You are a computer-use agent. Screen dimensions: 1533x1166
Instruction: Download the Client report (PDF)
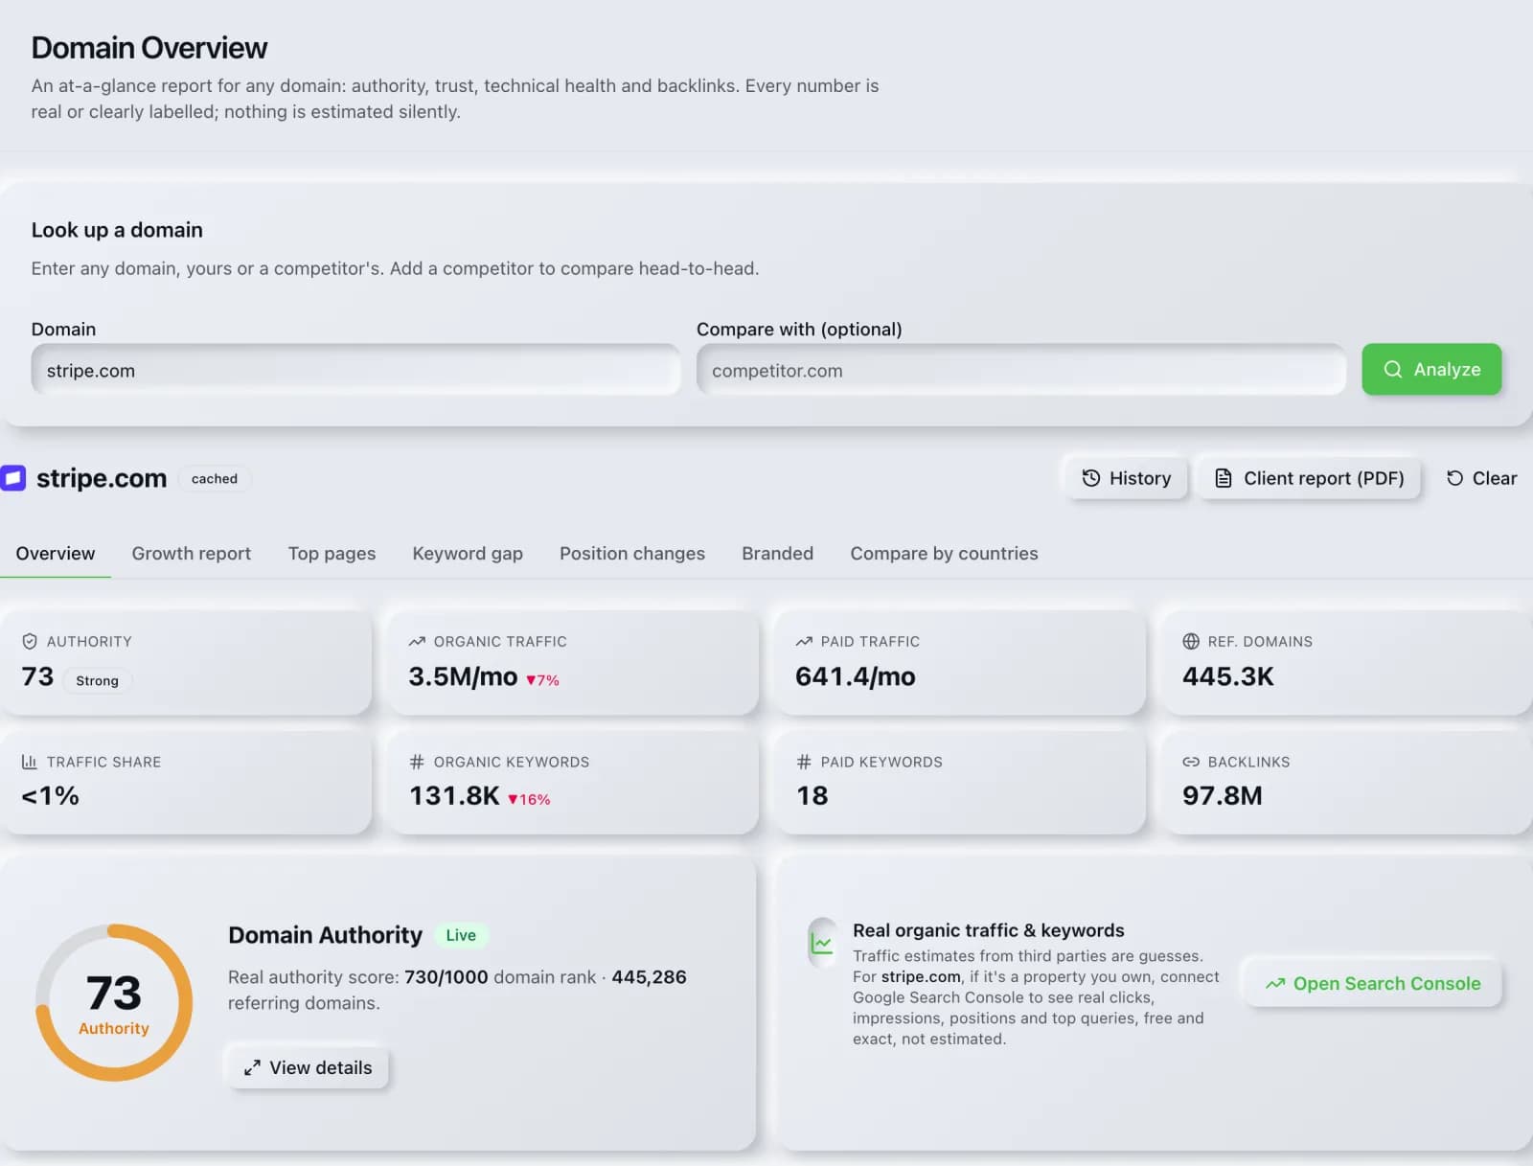(1309, 478)
